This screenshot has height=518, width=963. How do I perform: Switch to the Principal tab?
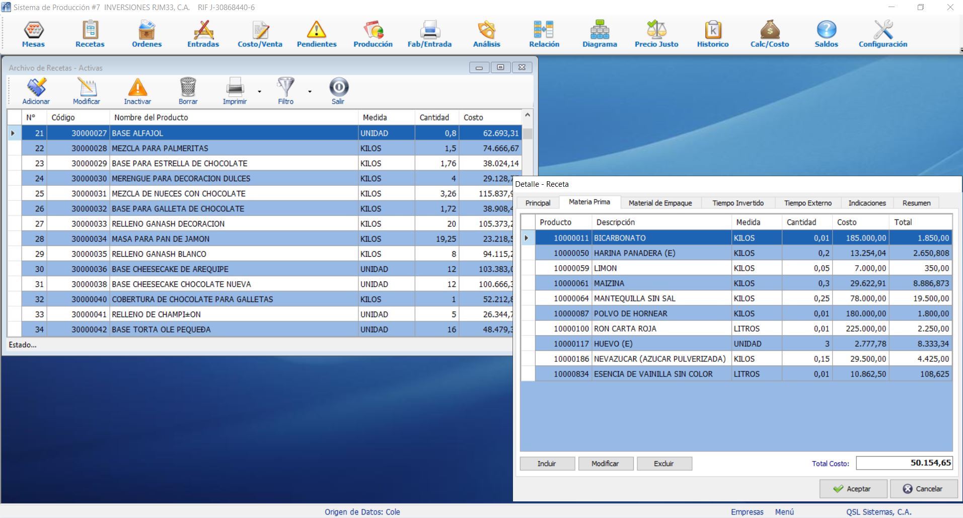[538, 203]
